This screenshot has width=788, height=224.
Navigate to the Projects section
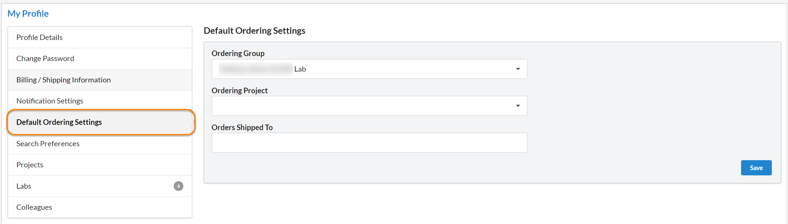(x=30, y=165)
